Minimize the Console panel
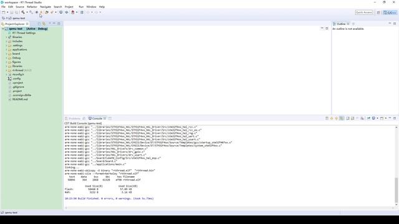Viewport: 399px width, 224px height. point(390,118)
